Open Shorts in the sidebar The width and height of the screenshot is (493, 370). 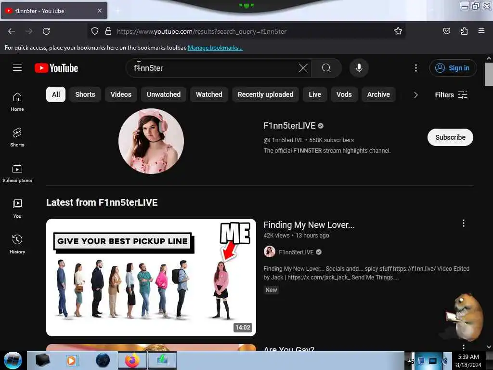[x=17, y=137]
